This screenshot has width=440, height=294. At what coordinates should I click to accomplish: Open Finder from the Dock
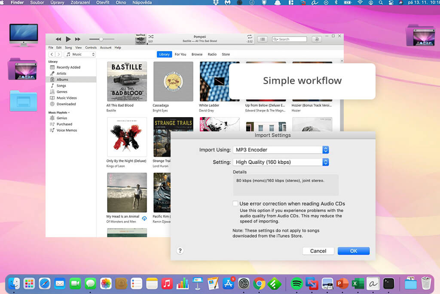[x=14, y=284]
